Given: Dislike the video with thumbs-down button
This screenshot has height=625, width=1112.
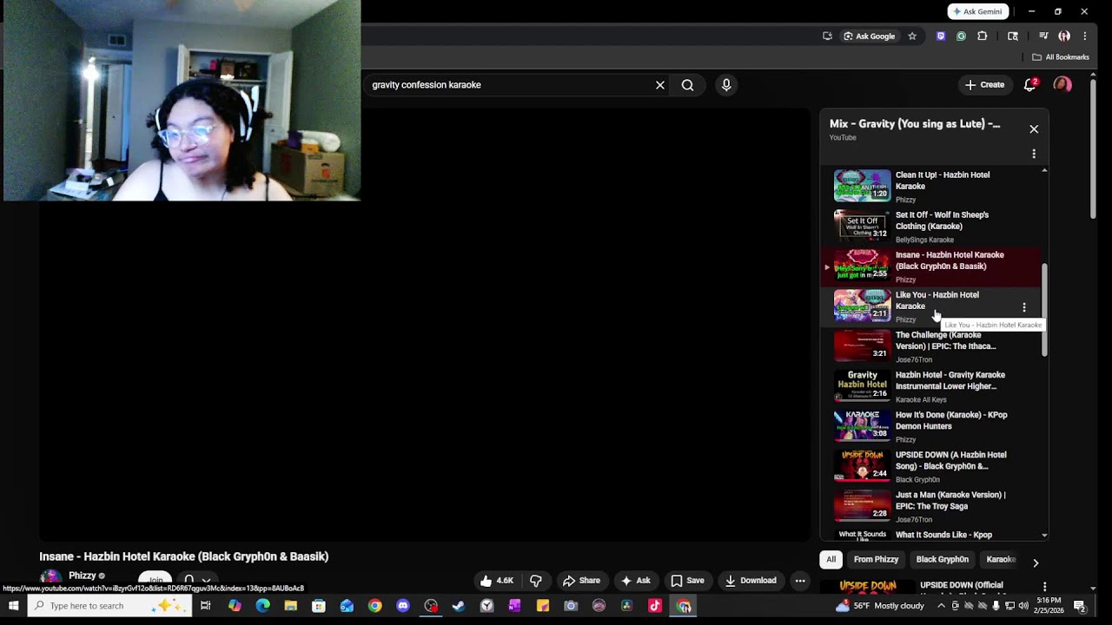Looking at the screenshot, I should (536, 581).
